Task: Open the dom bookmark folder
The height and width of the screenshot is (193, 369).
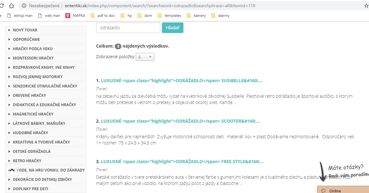Action: (x=145, y=16)
